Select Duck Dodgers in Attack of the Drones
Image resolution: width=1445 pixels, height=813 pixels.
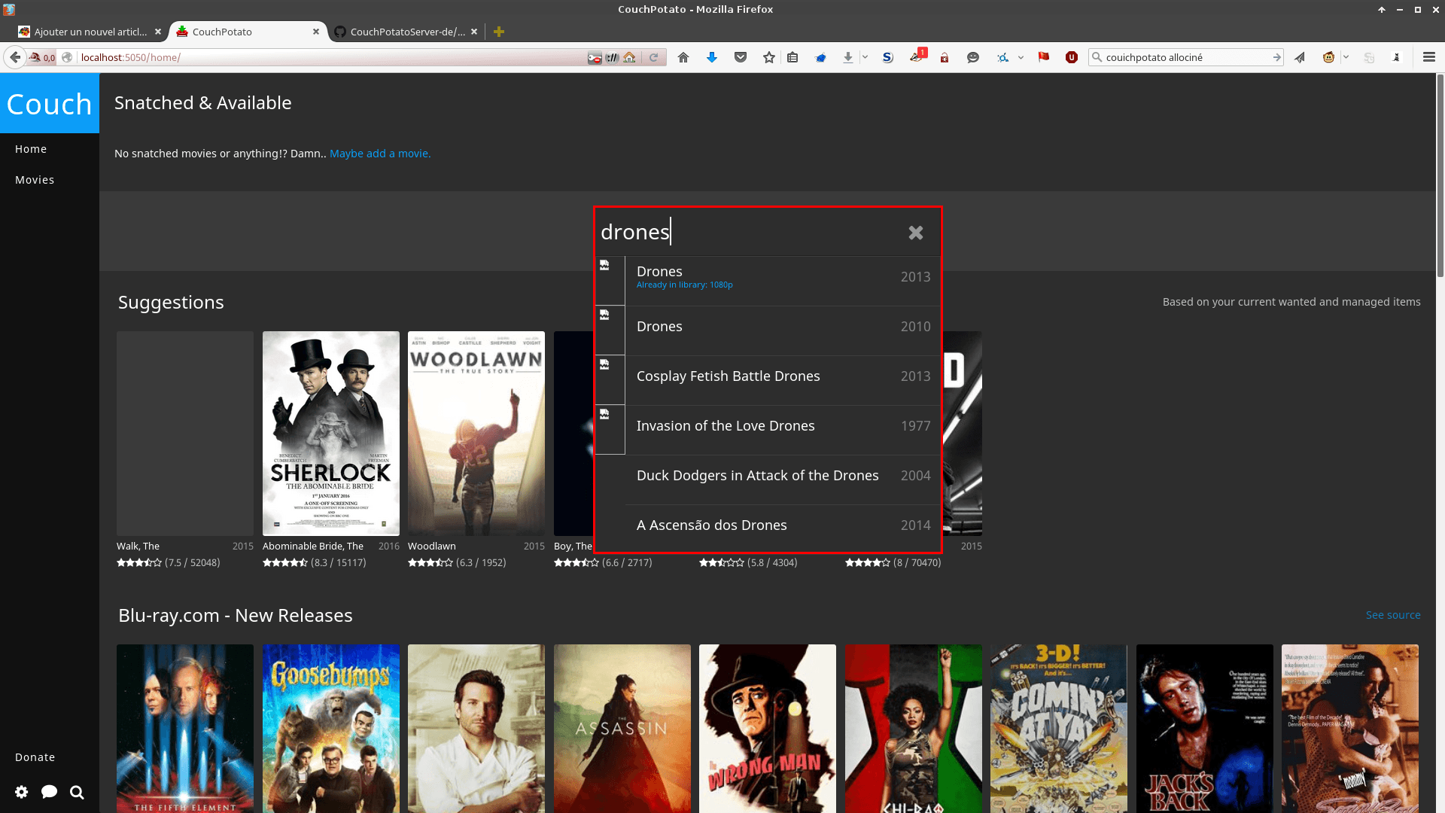pyautogui.click(x=768, y=480)
